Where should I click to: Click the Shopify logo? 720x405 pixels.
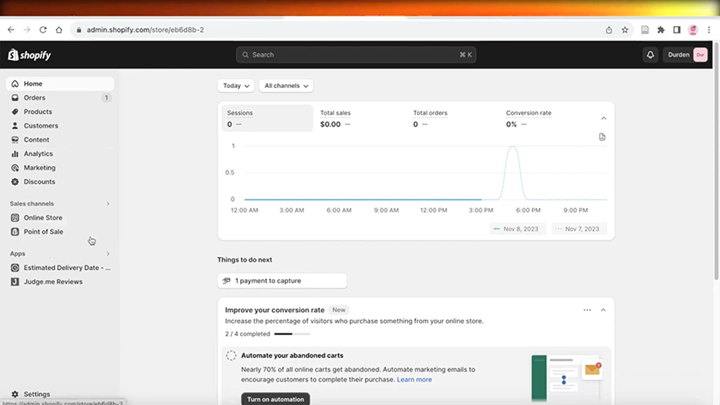(29, 55)
